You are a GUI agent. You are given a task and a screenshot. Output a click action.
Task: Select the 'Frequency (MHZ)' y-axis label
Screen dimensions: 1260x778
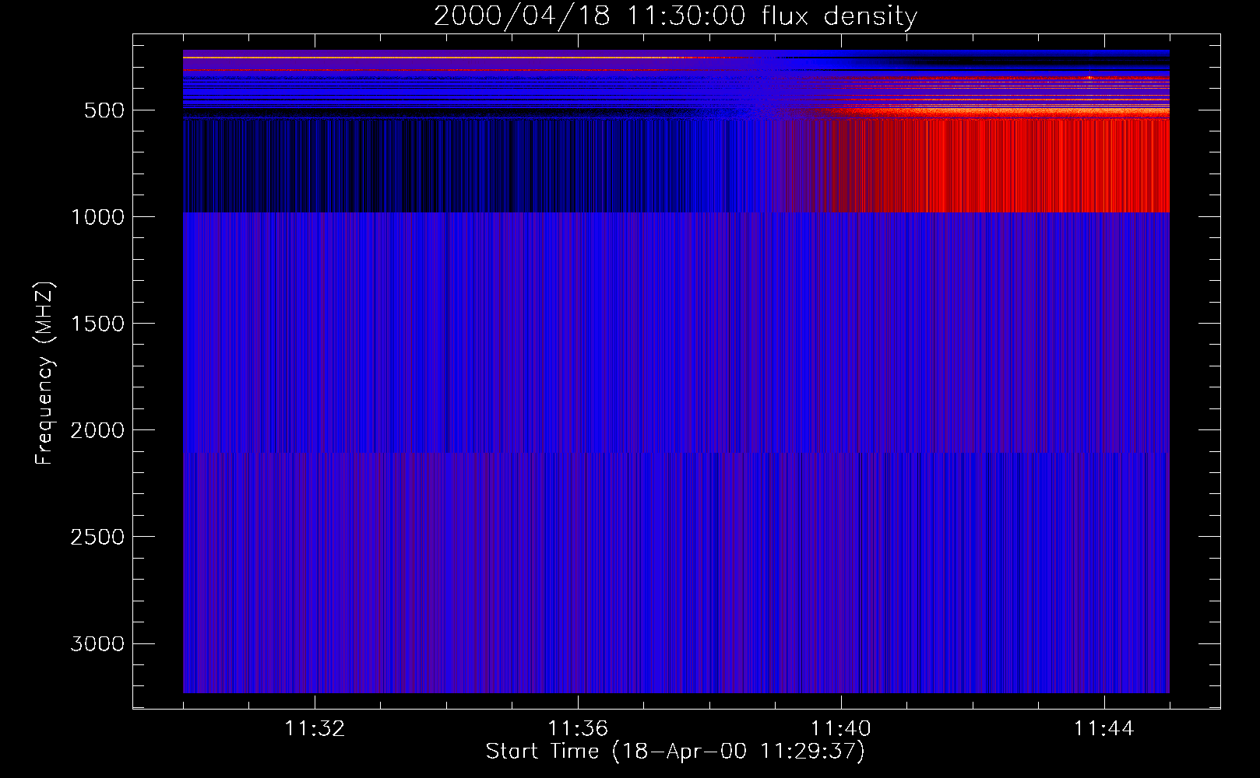pos(44,373)
